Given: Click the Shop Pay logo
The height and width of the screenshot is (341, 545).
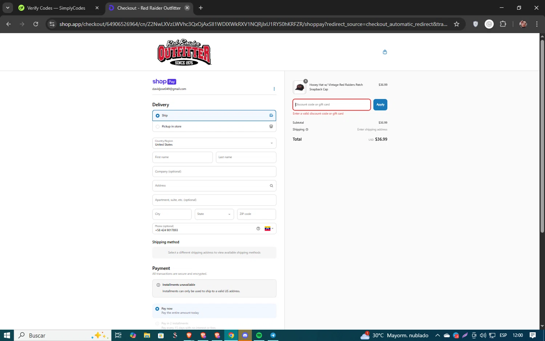Looking at the screenshot, I should click(x=164, y=82).
